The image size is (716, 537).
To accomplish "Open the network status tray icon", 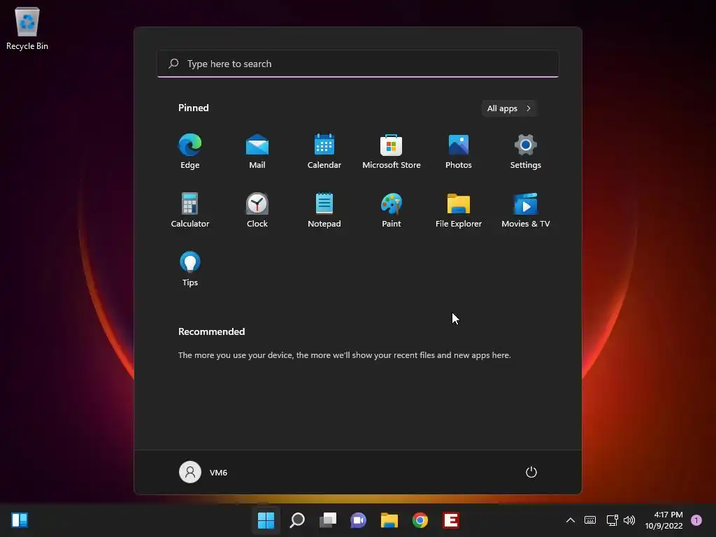I will [x=612, y=520].
